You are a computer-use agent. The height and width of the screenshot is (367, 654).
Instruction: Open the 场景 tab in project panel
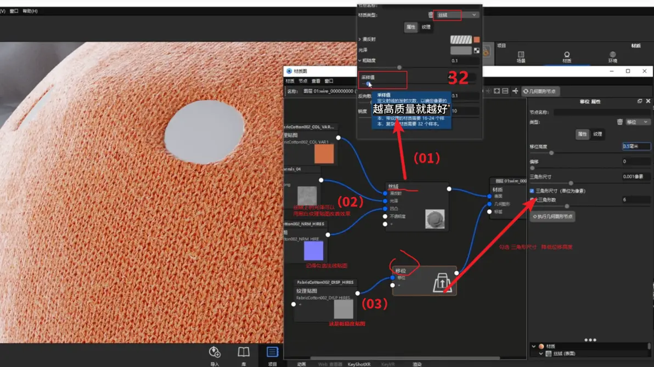521,57
